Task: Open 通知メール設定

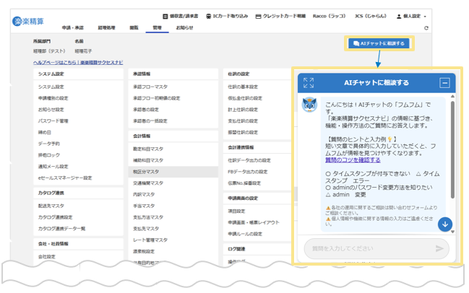Action: 53,167
